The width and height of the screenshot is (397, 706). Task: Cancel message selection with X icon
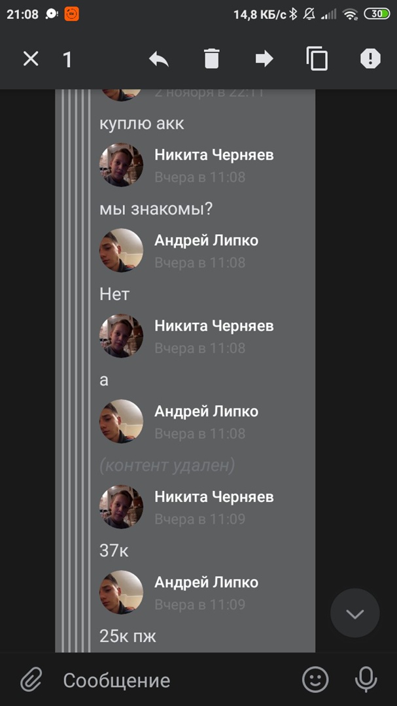point(31,59)
